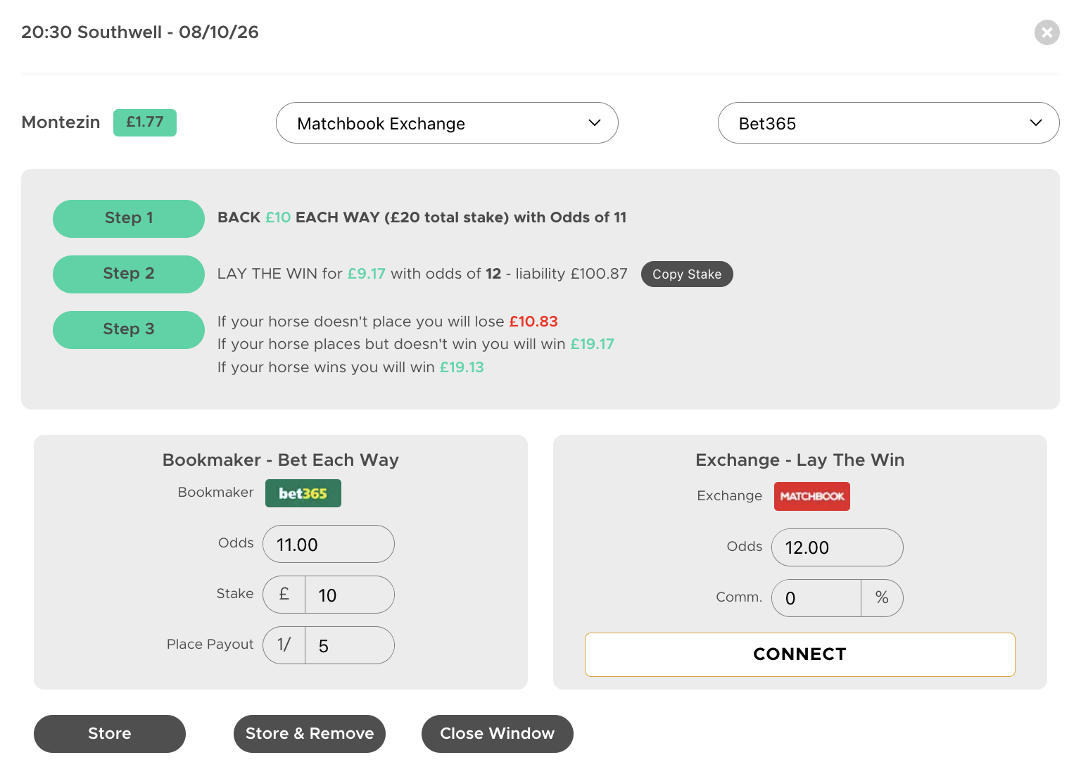Click the Exchange - Lay The Win heading

coord(800,460)
